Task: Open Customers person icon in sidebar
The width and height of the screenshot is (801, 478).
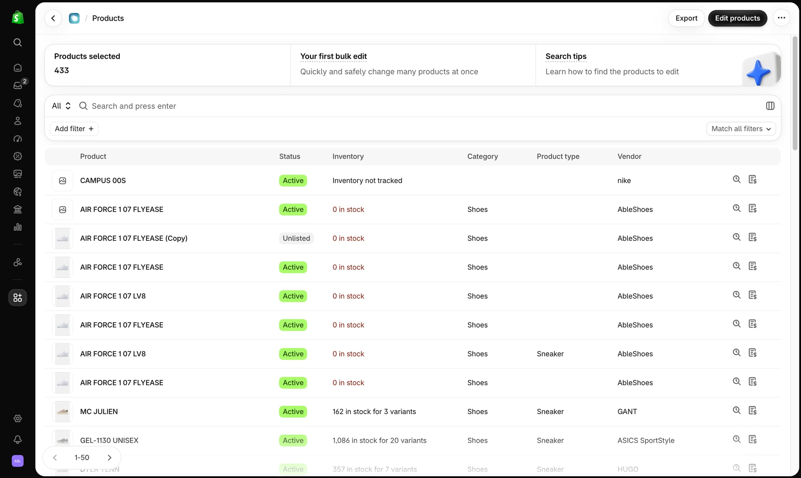Action: (18, 121)
